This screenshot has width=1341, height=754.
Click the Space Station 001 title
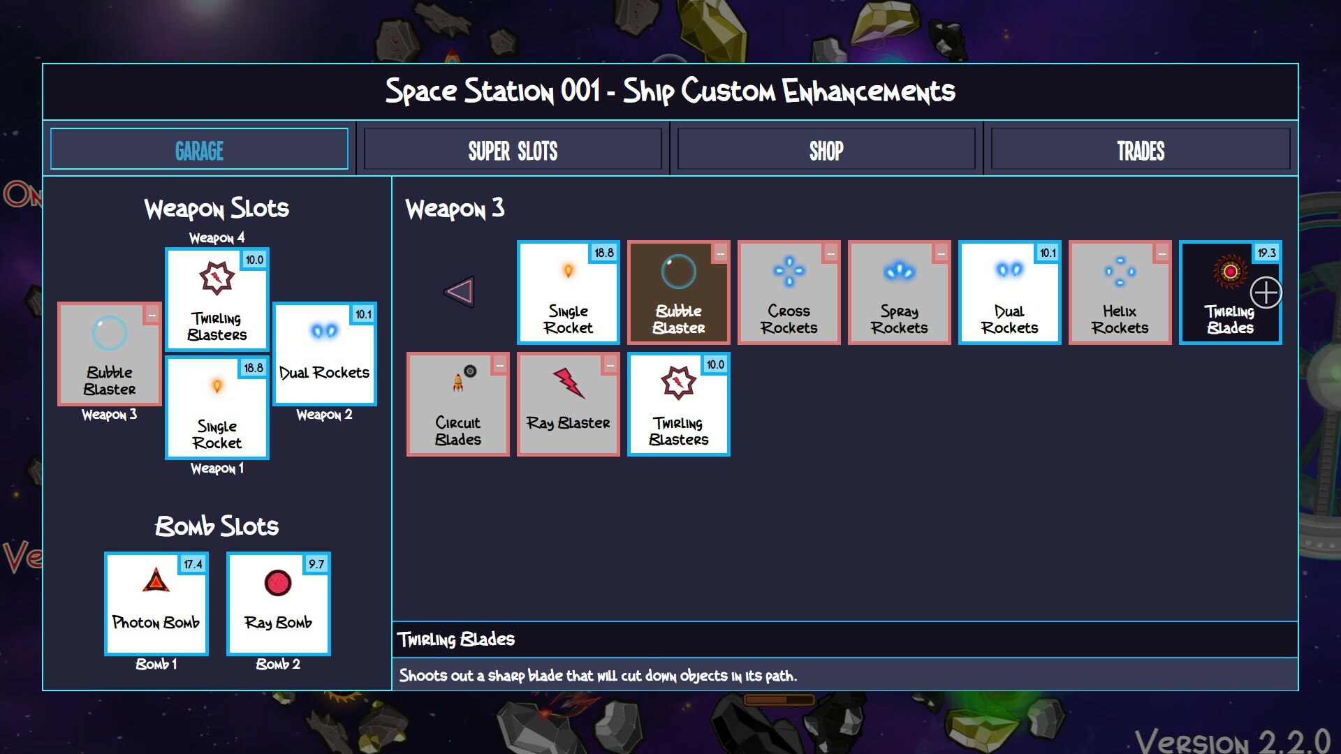[x=670, y=91]
